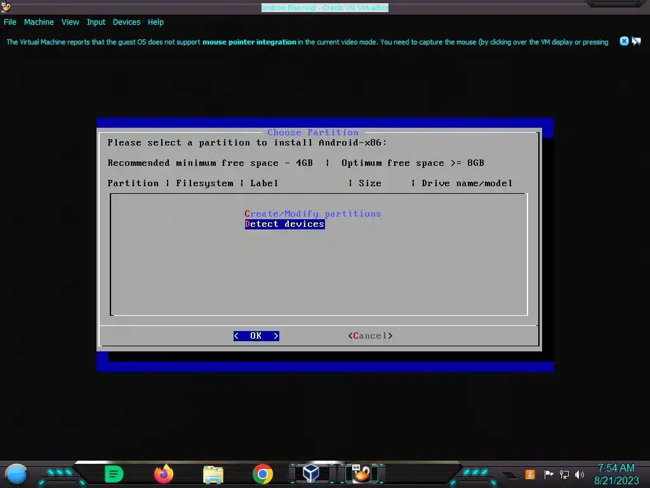Click the 'mouse pointer integration' bold text
Viewport: 650px width, 488px height.
249,42
